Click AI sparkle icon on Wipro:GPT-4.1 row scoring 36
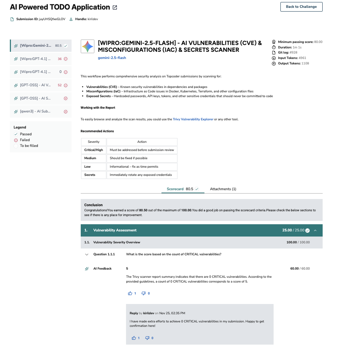The image size is (355, 349). pyautogui.click(x=16, y=59)
